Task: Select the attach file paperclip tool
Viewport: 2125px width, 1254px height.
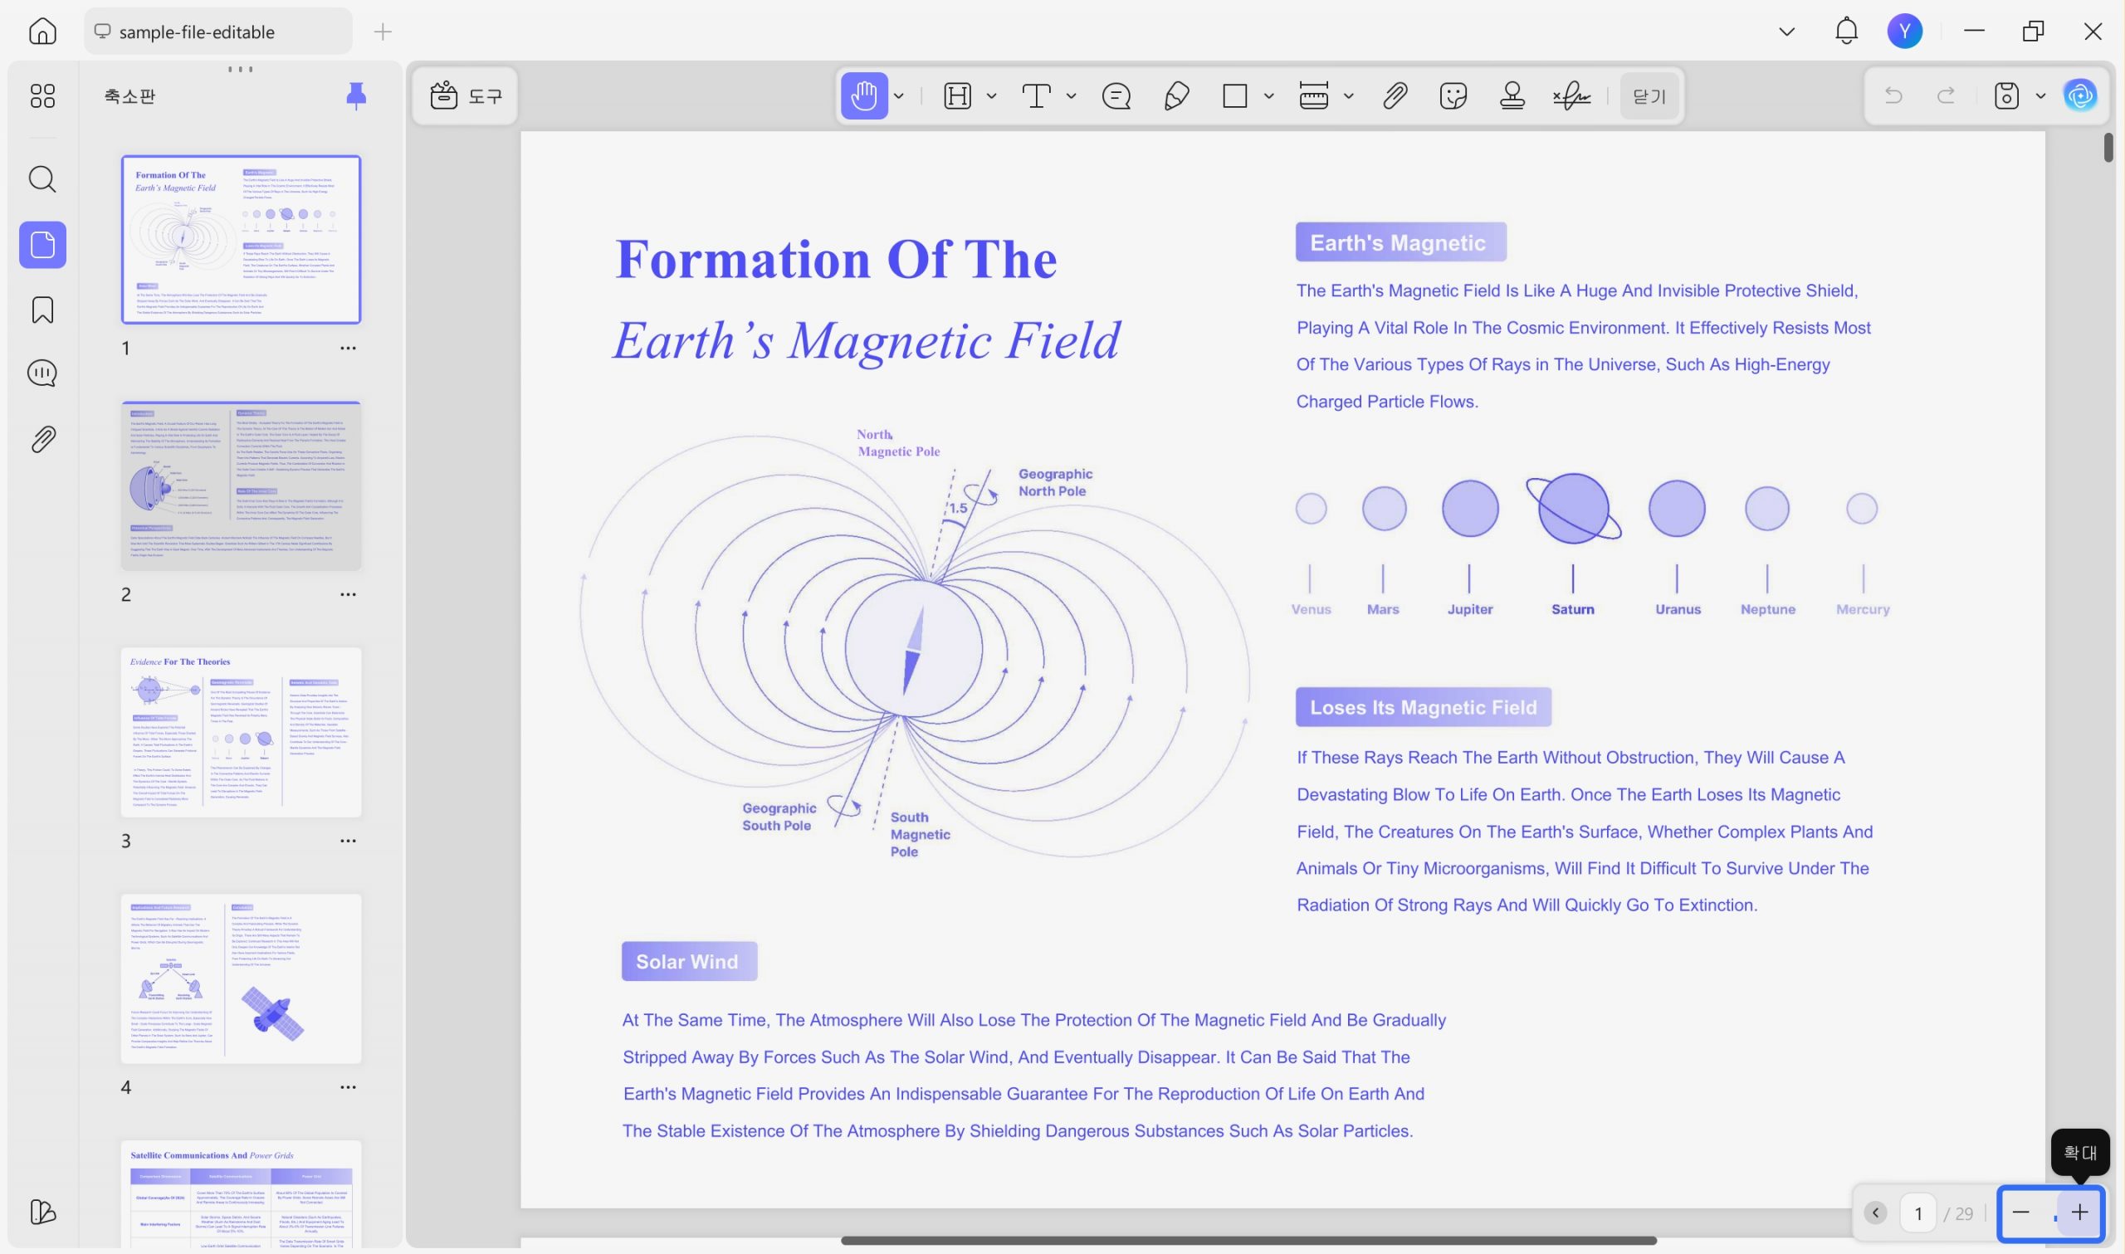Action: point(1395,95)
